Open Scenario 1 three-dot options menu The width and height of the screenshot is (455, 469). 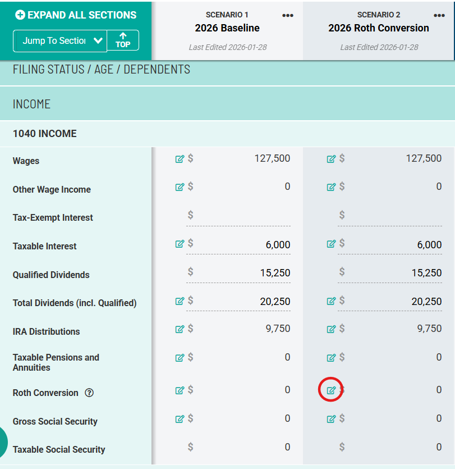tap(288, 16)
